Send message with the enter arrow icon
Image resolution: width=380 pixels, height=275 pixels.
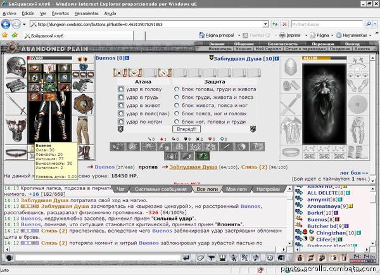click(186, 258)
